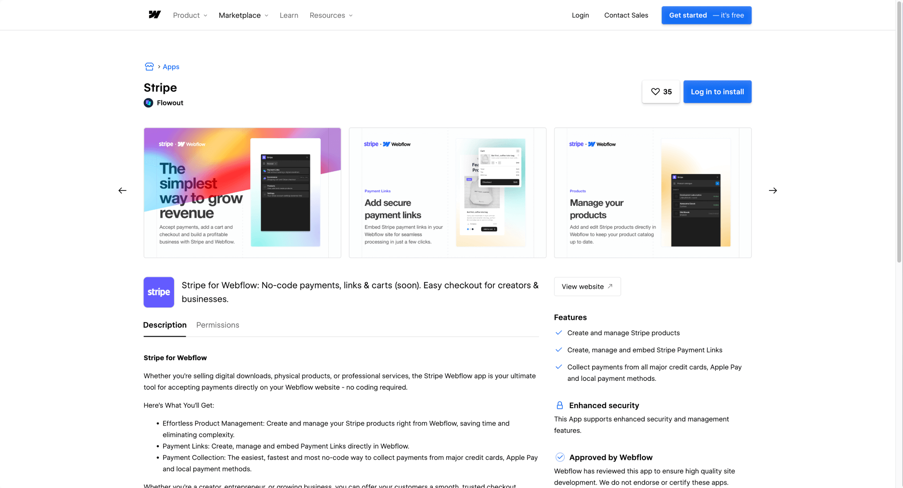Click the approved checkmark badge icon

tap(560, 457)
